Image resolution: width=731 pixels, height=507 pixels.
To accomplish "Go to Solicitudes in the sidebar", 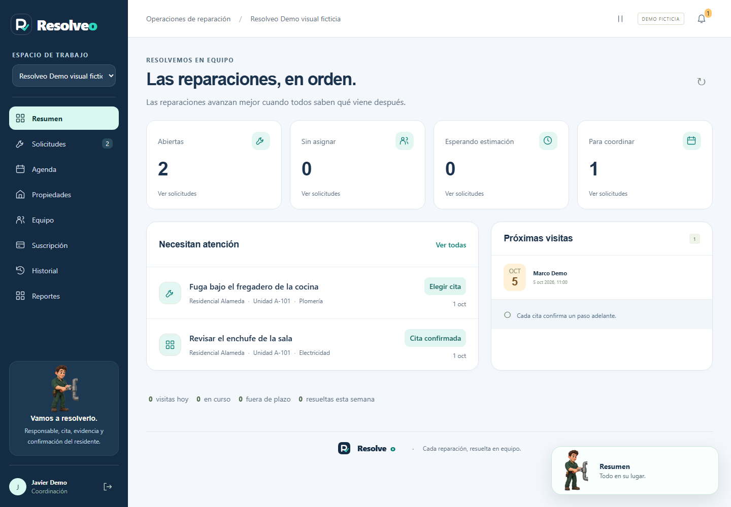I will [x=64, y=143].
